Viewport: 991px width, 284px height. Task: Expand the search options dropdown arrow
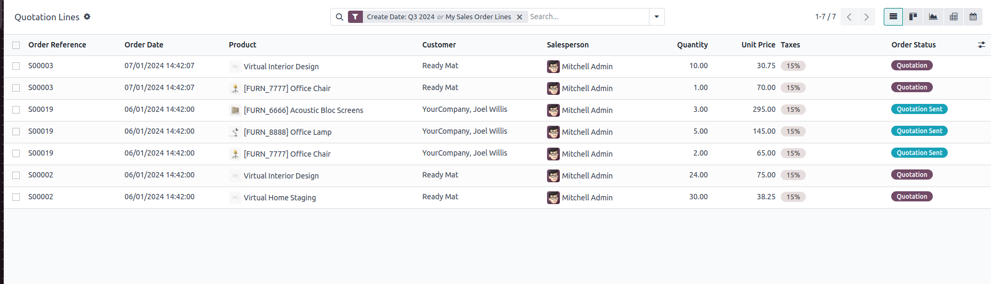[x=657, y=17]
